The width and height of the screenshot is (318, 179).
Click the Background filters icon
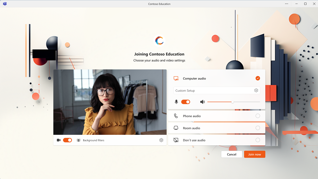pos(78,140)
